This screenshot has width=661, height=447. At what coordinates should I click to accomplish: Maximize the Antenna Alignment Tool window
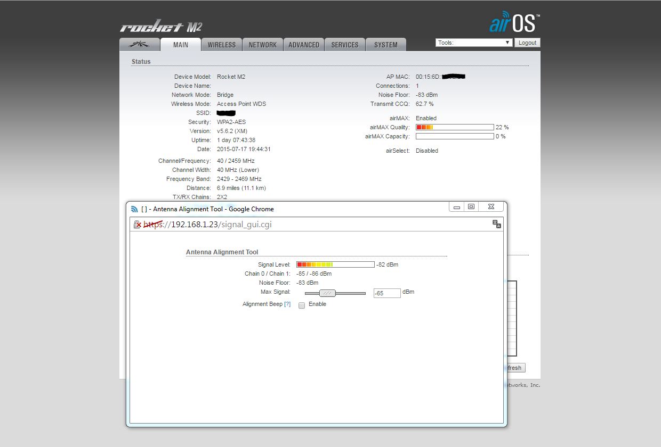click(471, 206)
